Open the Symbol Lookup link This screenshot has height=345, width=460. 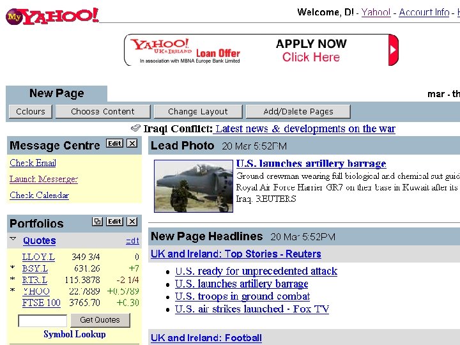point(75,334)
